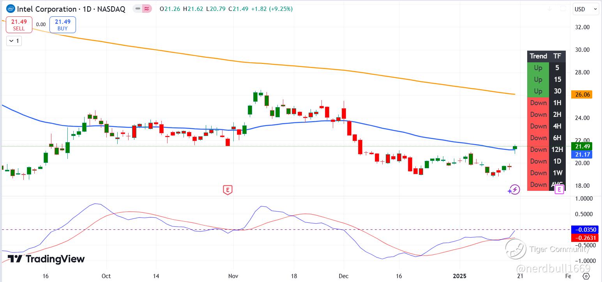This screenshot has width=602, height=282.
Task: Select the Down cell for timeframe 1D
Action: (x=538, y=161)
